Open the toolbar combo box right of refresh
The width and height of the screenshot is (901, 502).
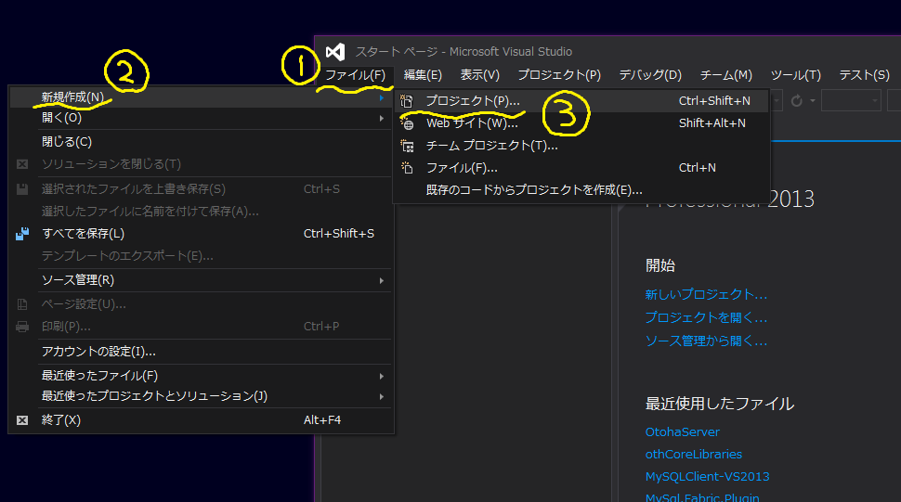(x=851, y=101)
